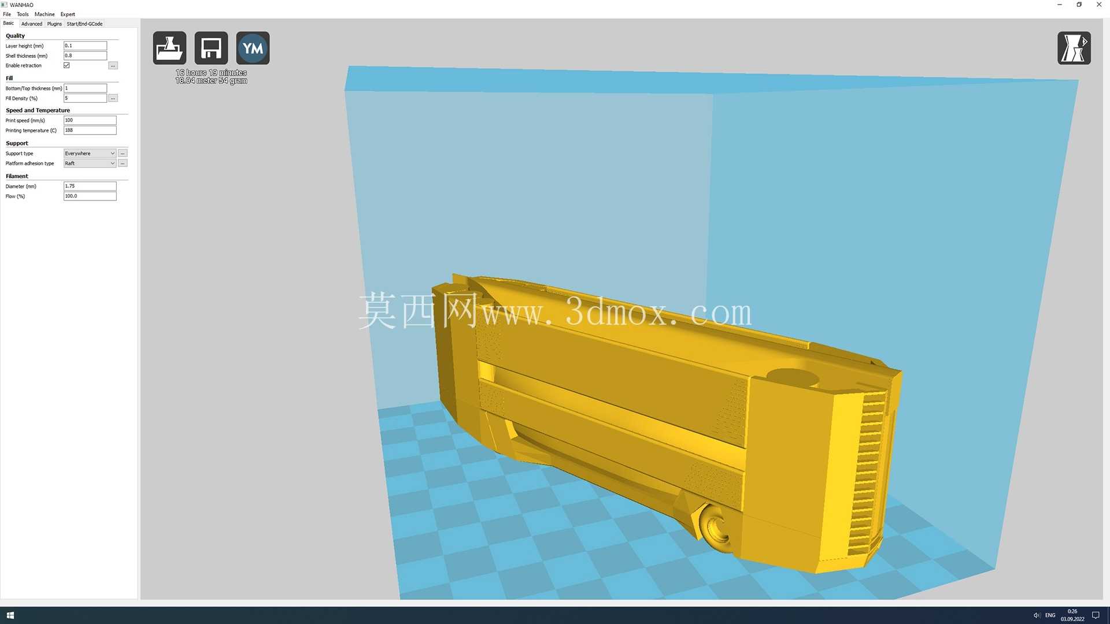Switch to the Start/End-GCode tab
The image size is (1110, 624).
84,24
